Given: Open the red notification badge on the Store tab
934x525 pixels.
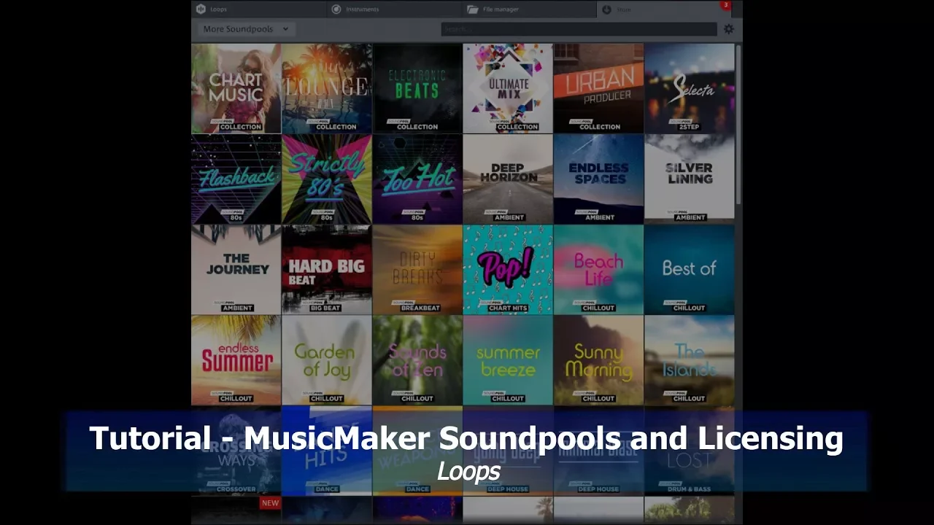Looking at the screenshot, I should (725, 5).
